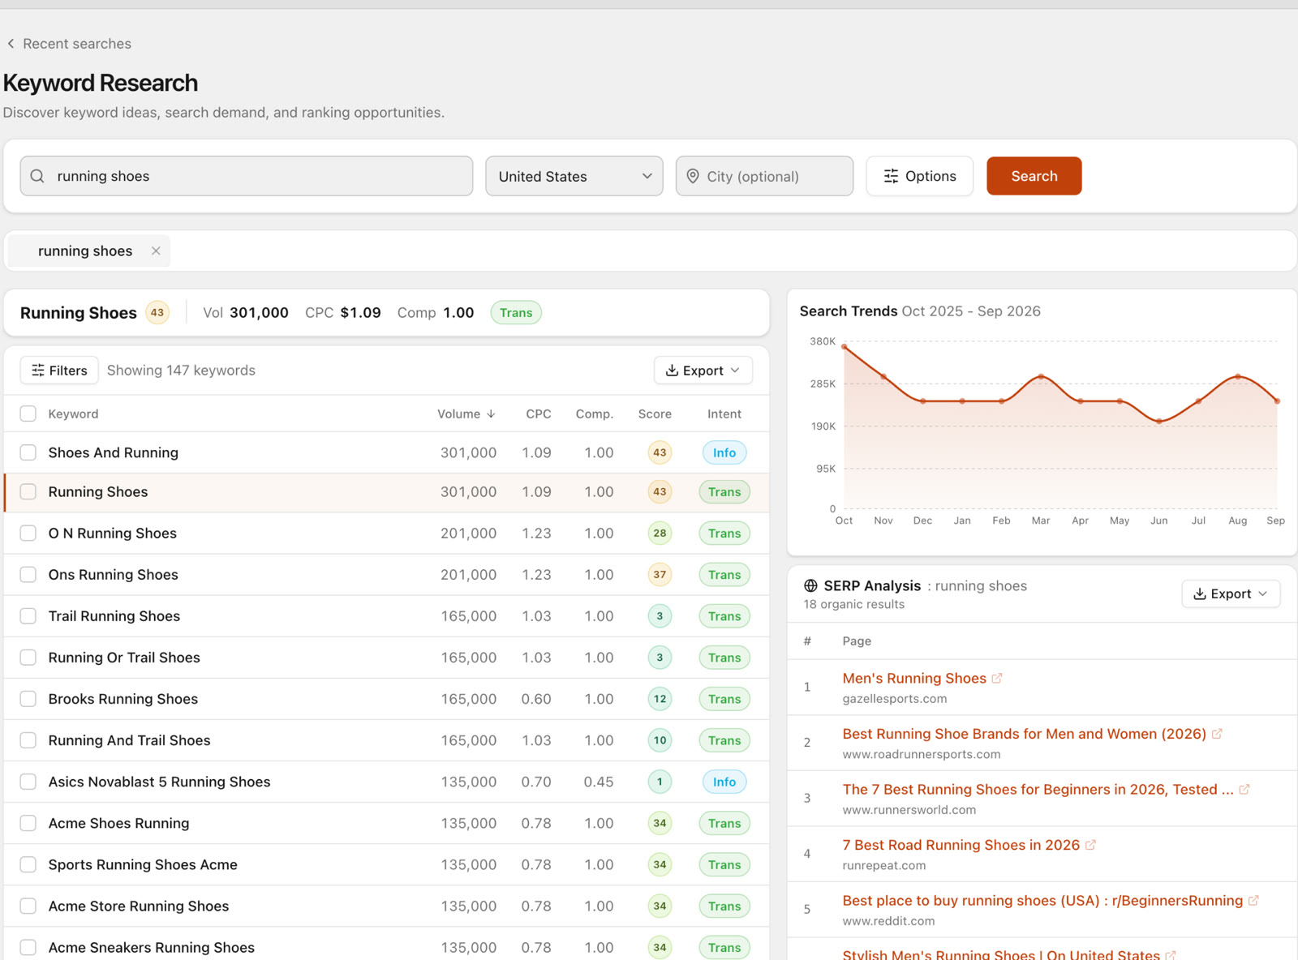Click score badge 28 for O N Running Shoes
Screen dimensions: 1298x960
660,533
